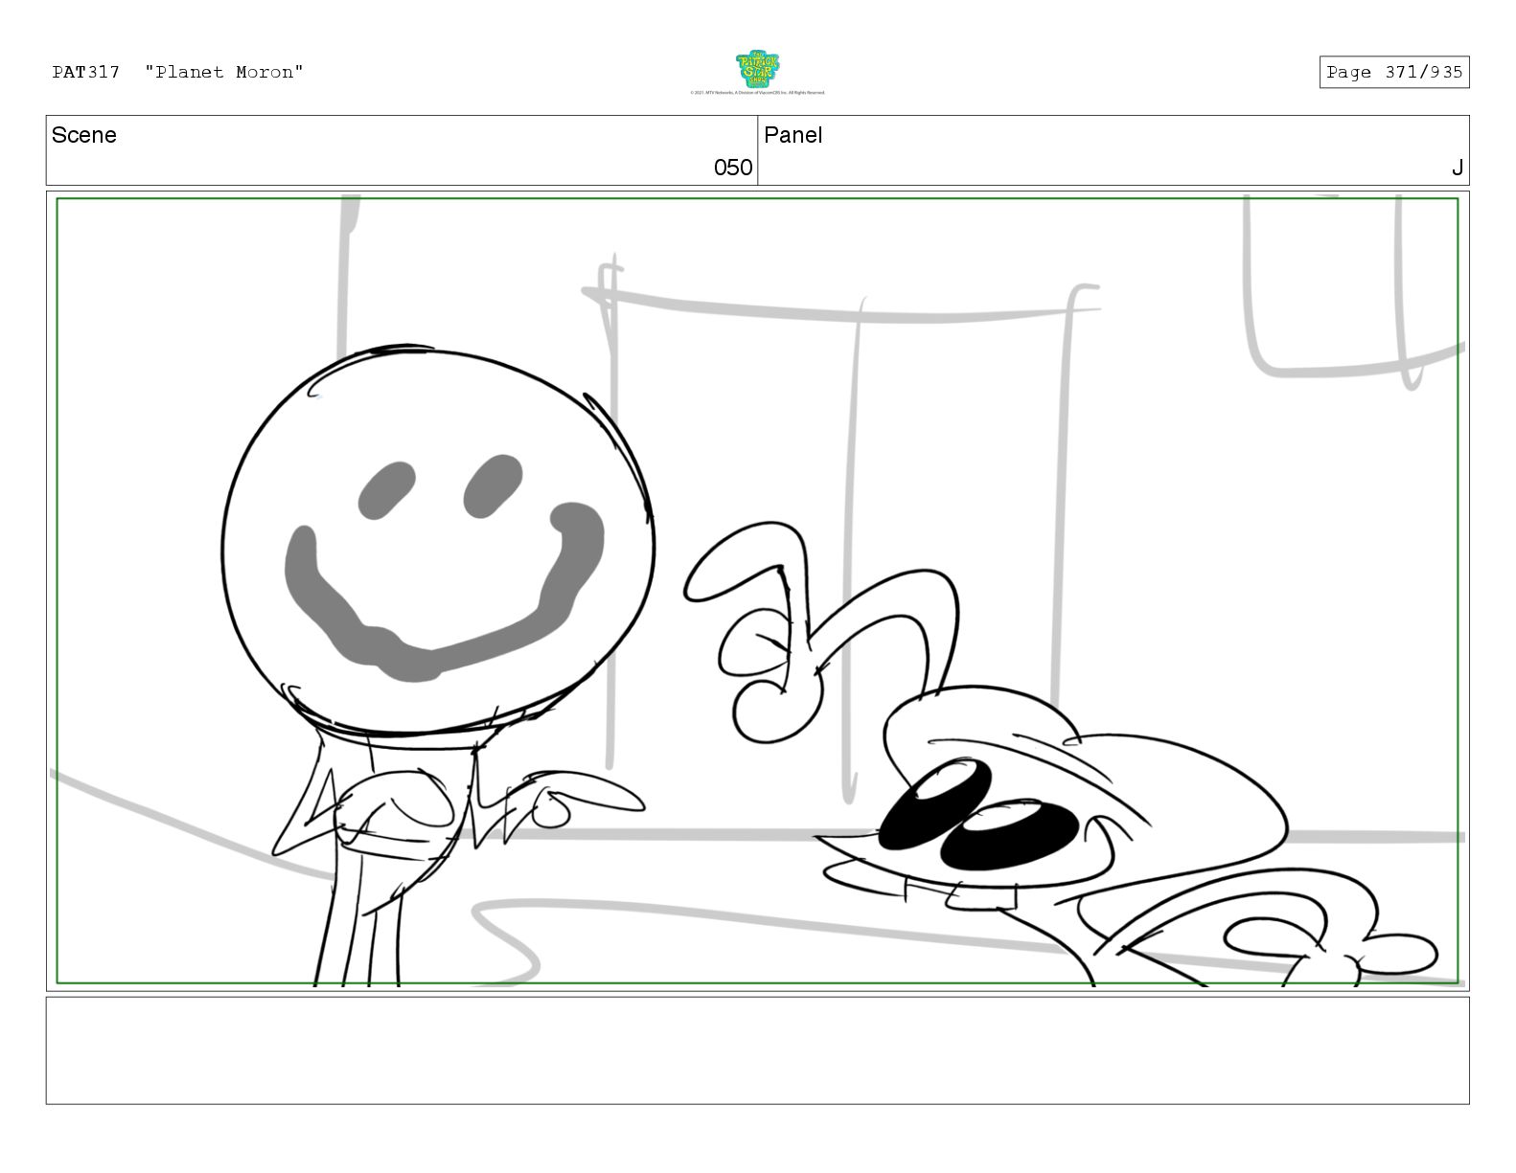The image size is (1516, 1173).
Task: Click the Patrick Star Show logo
Action: click(757, 70)
